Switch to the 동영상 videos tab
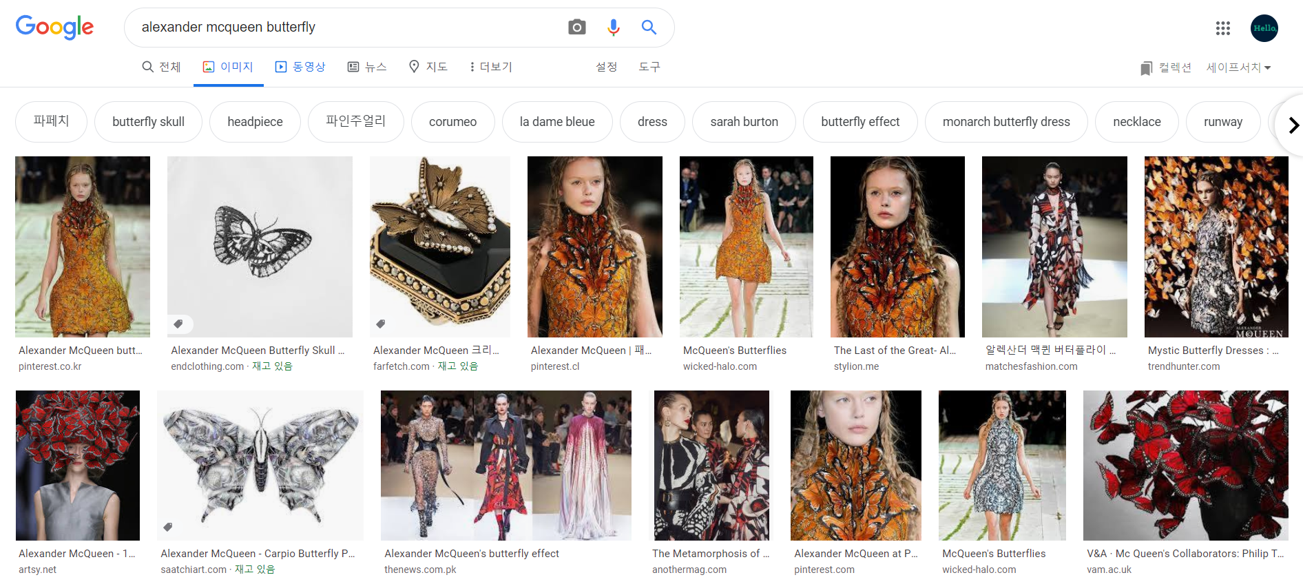Screen dimensions: 1303x584 click(x=300, y=67)
